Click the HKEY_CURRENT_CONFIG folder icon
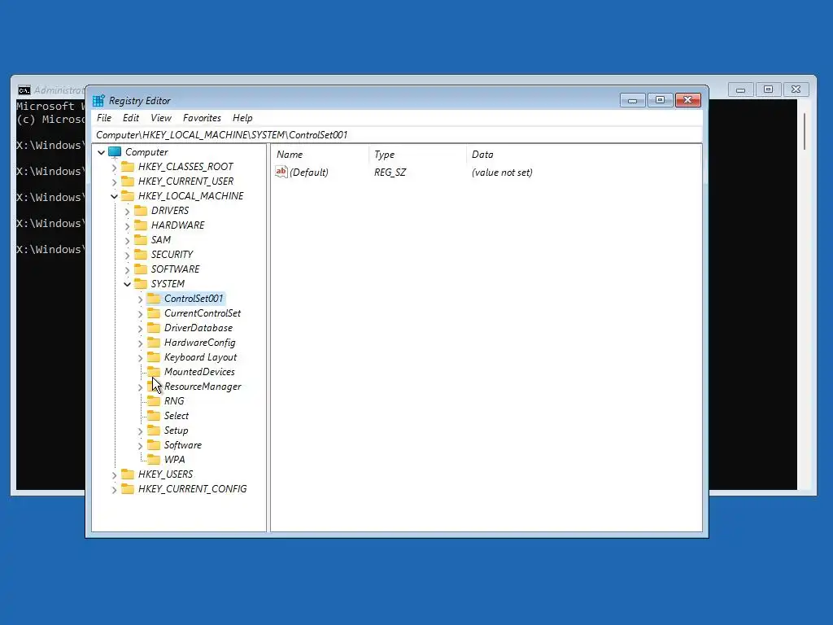This screenshot has height=625, width=833. (x=128, y=488)
